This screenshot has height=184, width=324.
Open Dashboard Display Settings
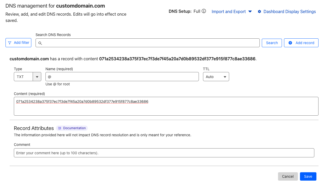click(290, 11)
